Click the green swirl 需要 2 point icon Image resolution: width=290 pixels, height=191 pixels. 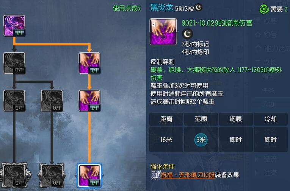[x=264, y=9]
